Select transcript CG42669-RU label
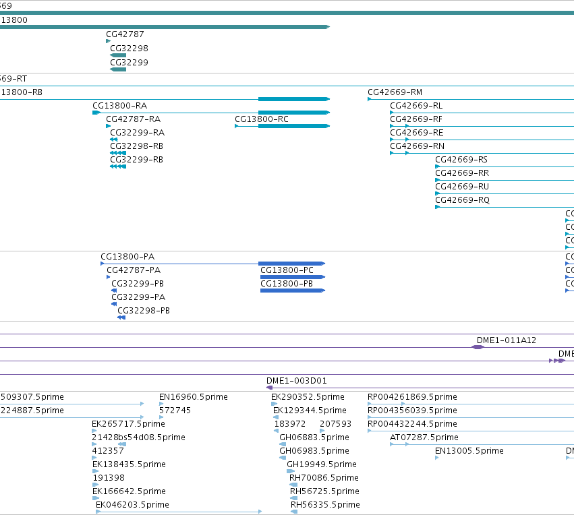 point(462,187)
